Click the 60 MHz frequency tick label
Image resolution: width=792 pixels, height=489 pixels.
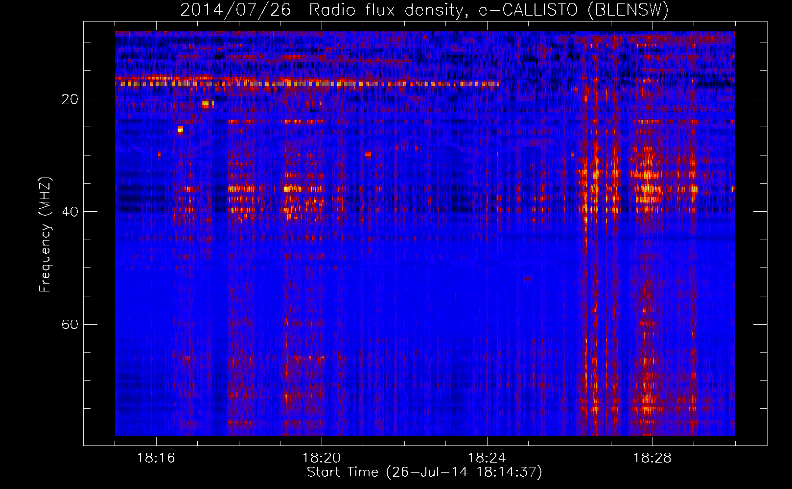[x=70, y=324]
